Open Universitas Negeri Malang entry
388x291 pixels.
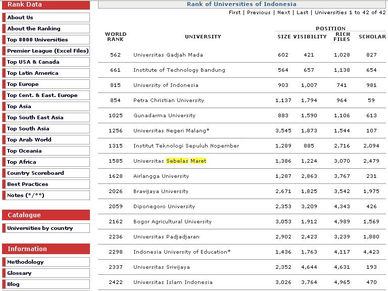171,131
